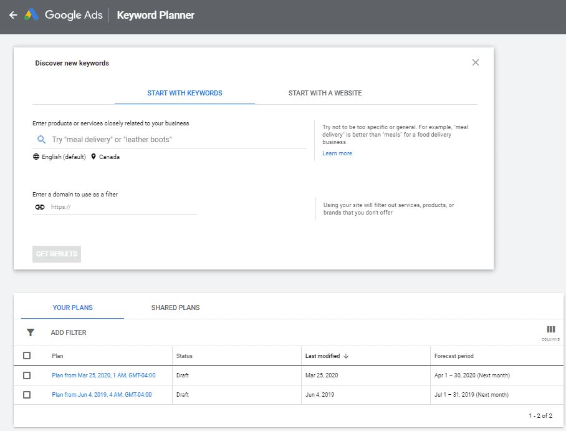The image size is (566, 431).
Task: Click the search magnifier icon in the keyword field
Action: pyautogui.click(x=42, y=140)
